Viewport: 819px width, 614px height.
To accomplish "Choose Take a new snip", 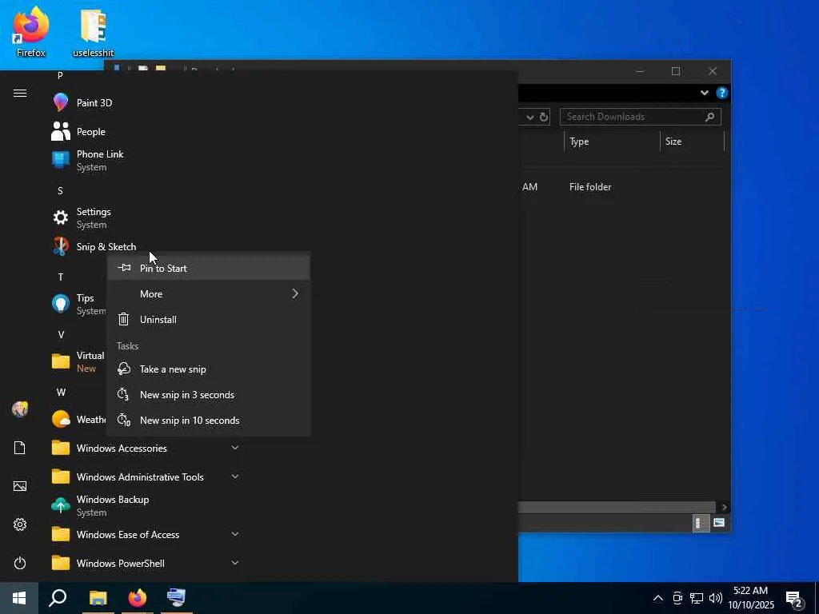I will 209,369.
